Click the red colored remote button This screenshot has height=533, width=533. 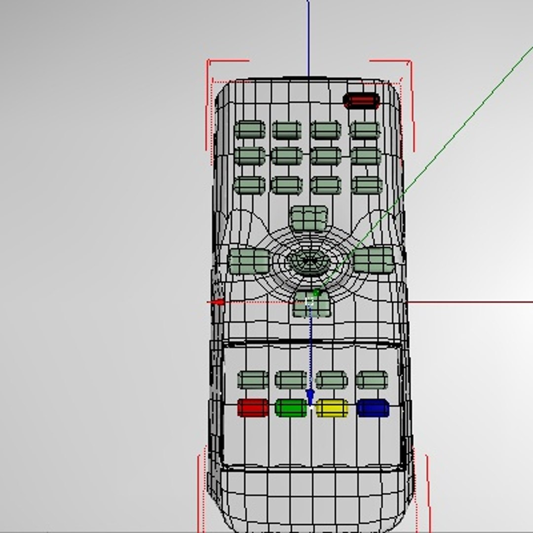coord(253,408)
